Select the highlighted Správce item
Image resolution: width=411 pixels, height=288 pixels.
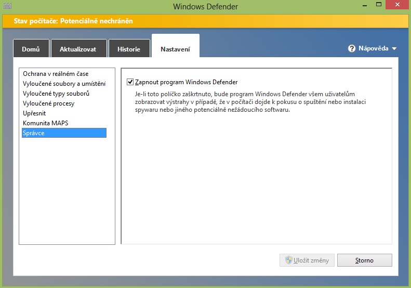(x=64, y=133)
